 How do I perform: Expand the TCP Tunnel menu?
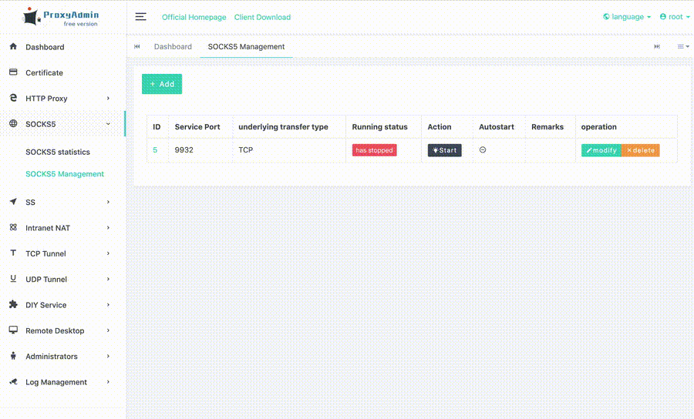point(108,253)
